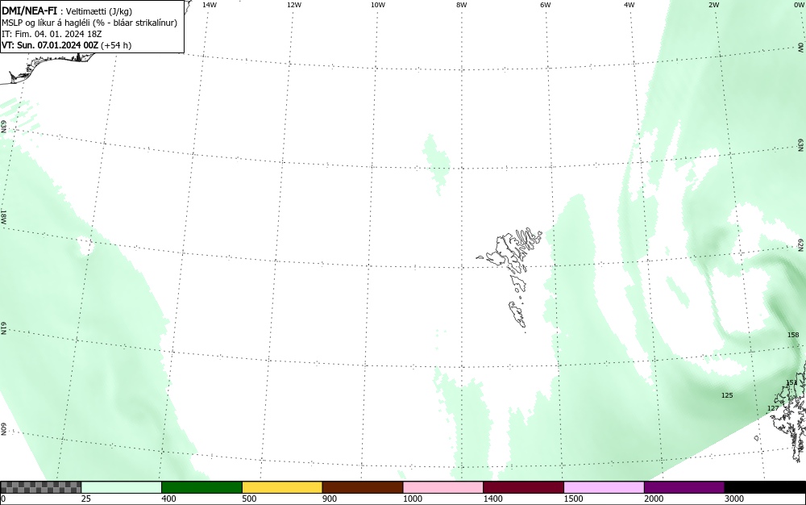Image resolution: width=806 pixels, height=505 pixels.
Task: Click the 6W longitude label
Action: (x=546, y=5)
